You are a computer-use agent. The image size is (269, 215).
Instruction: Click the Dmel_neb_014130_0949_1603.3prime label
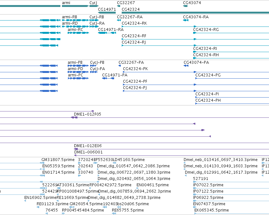pos(220,166)
